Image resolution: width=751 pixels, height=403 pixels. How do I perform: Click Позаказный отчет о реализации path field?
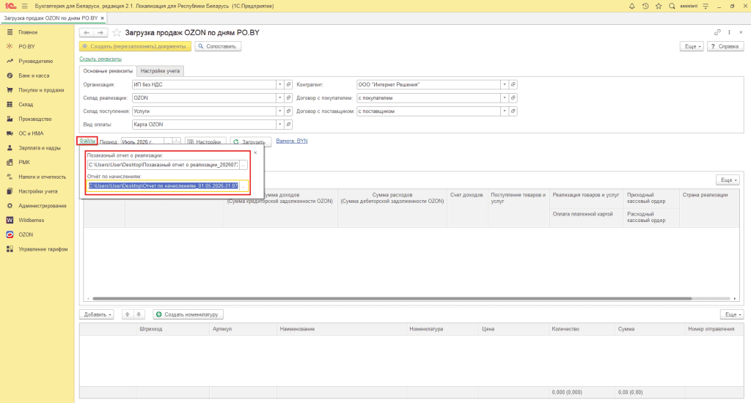[x=164, y=165]
